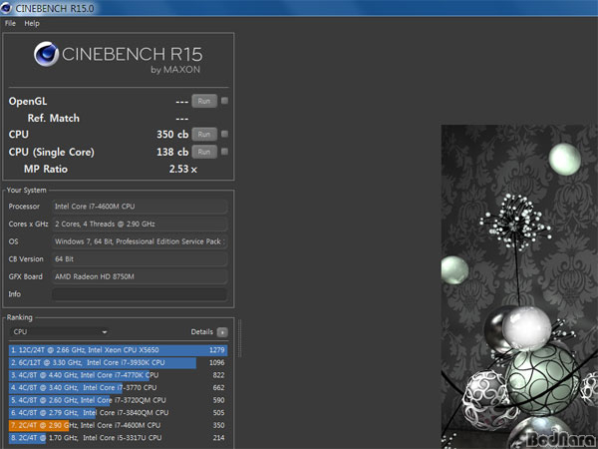Select ranking row Intel Core i7-3770
The image size is (598, 449).
pyautogui.click(x=119, y=388)
